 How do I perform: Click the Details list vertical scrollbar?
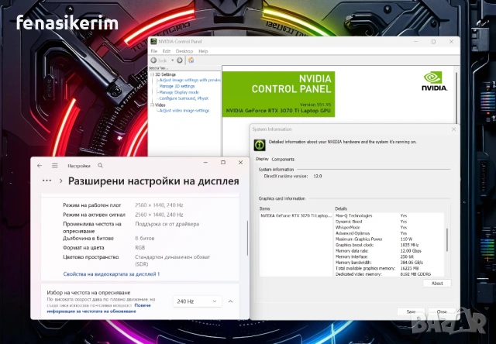(447, 240)
